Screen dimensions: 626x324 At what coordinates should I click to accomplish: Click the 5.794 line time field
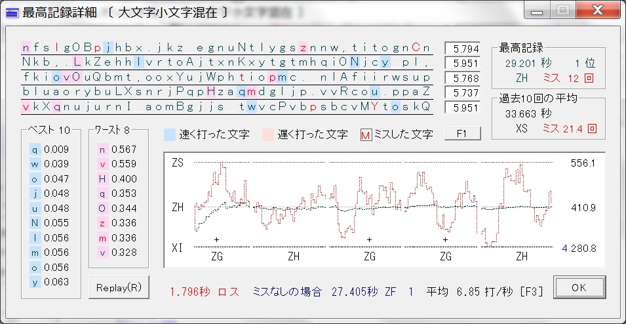point(461,49)
